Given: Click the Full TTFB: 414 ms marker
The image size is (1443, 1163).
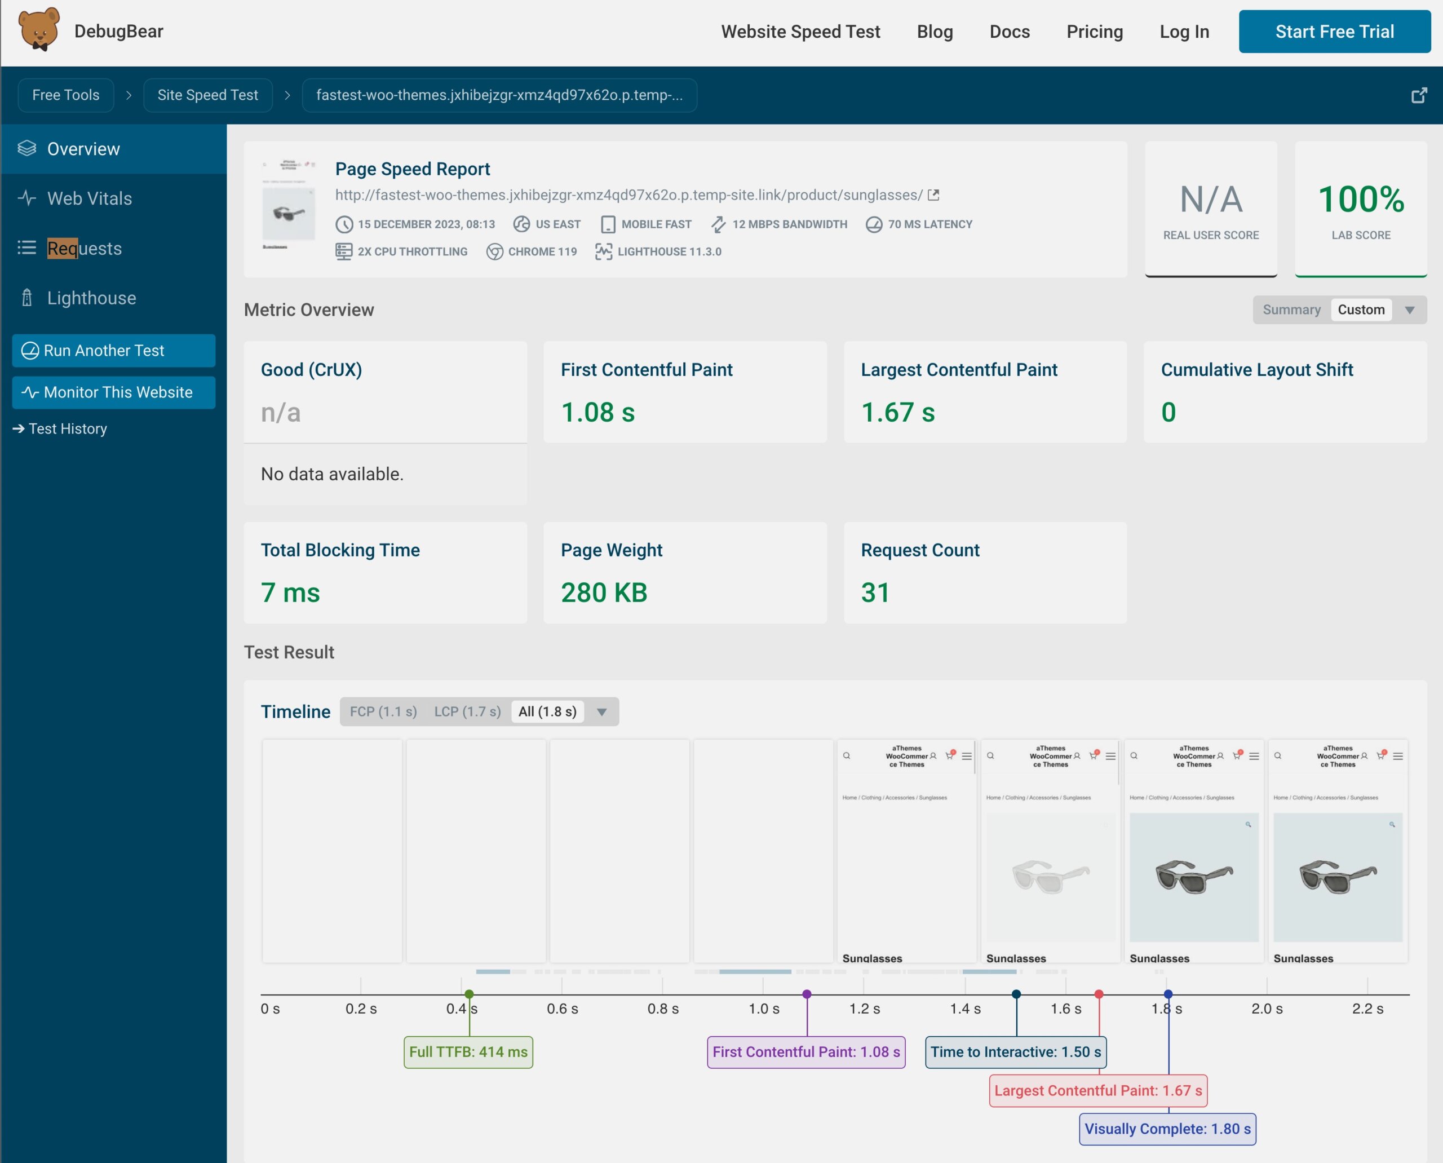Looking at the screenshot, I should pyautogui.click(x=468, y=1052).
